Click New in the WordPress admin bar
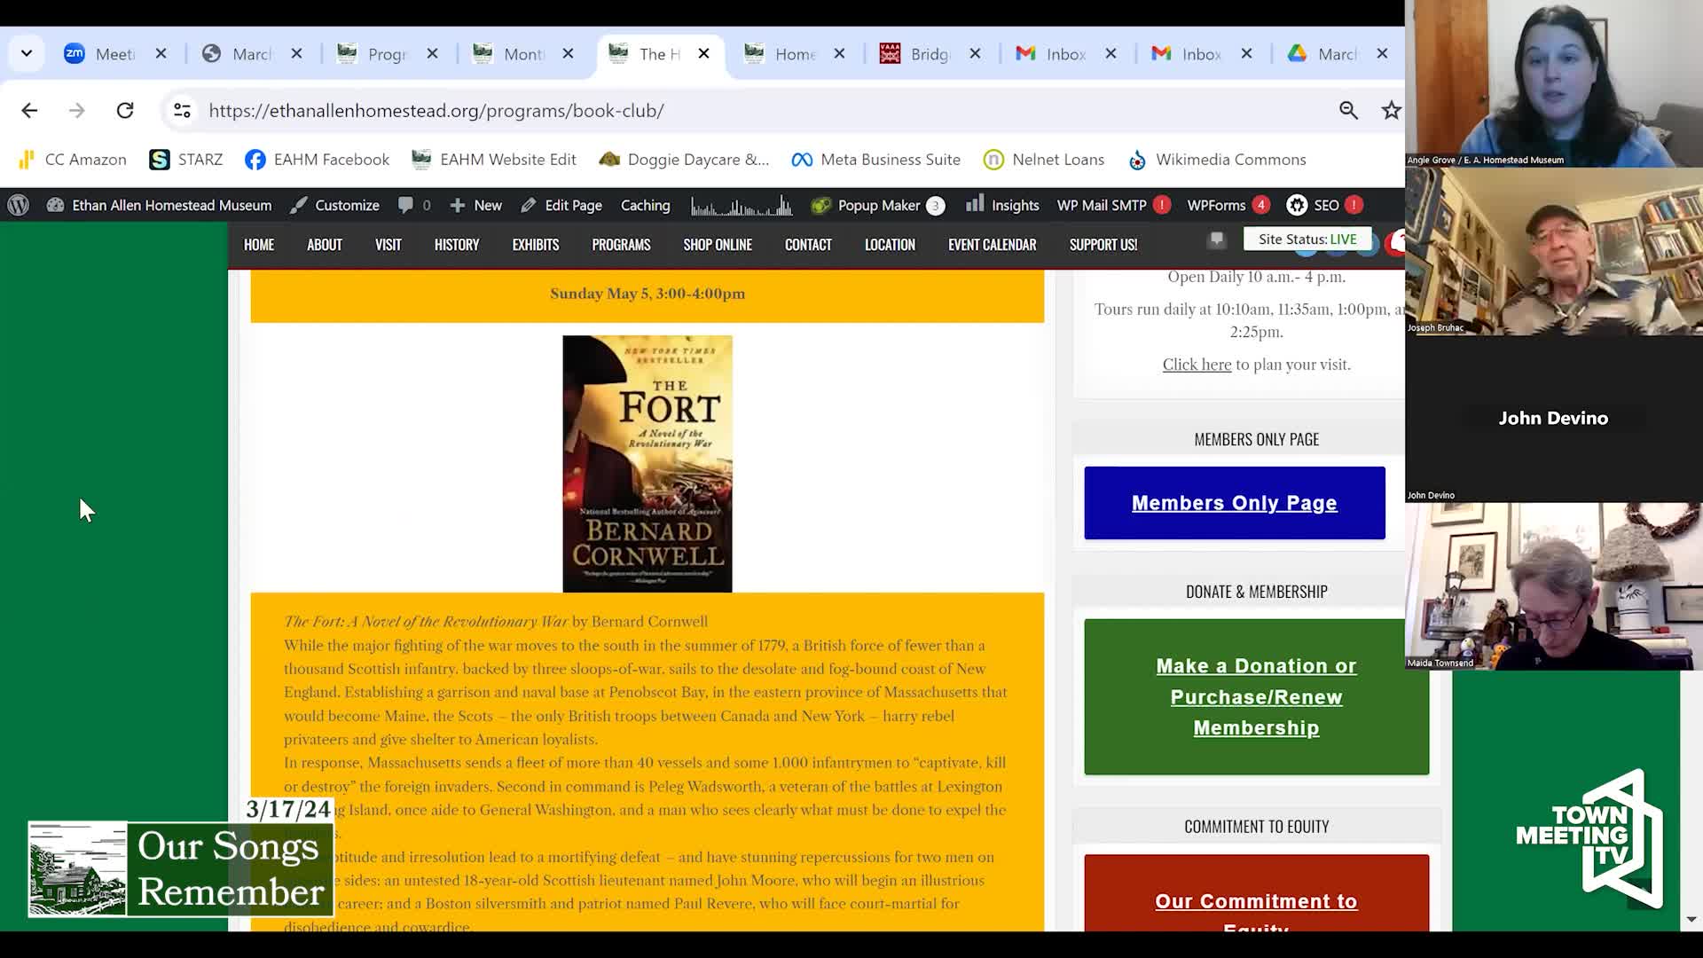This screenshot has width=1703, height=958. coord(476,205)
